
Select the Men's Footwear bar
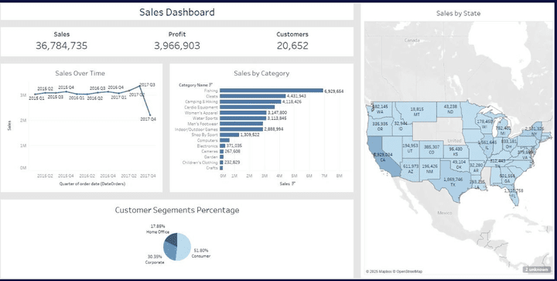point(241,124)
